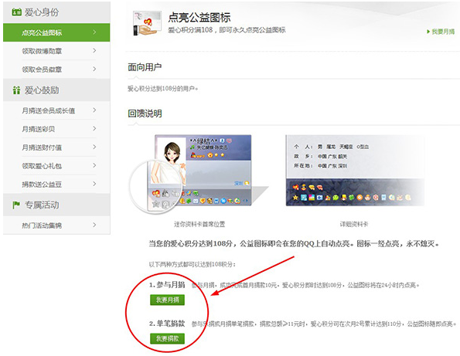Click the star icon in magnifier circle
This screenshot has width=460, height=356.
click(x=155, y=204)
